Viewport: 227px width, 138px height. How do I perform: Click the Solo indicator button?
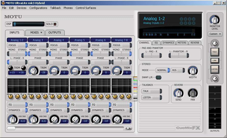click(55, 24)
